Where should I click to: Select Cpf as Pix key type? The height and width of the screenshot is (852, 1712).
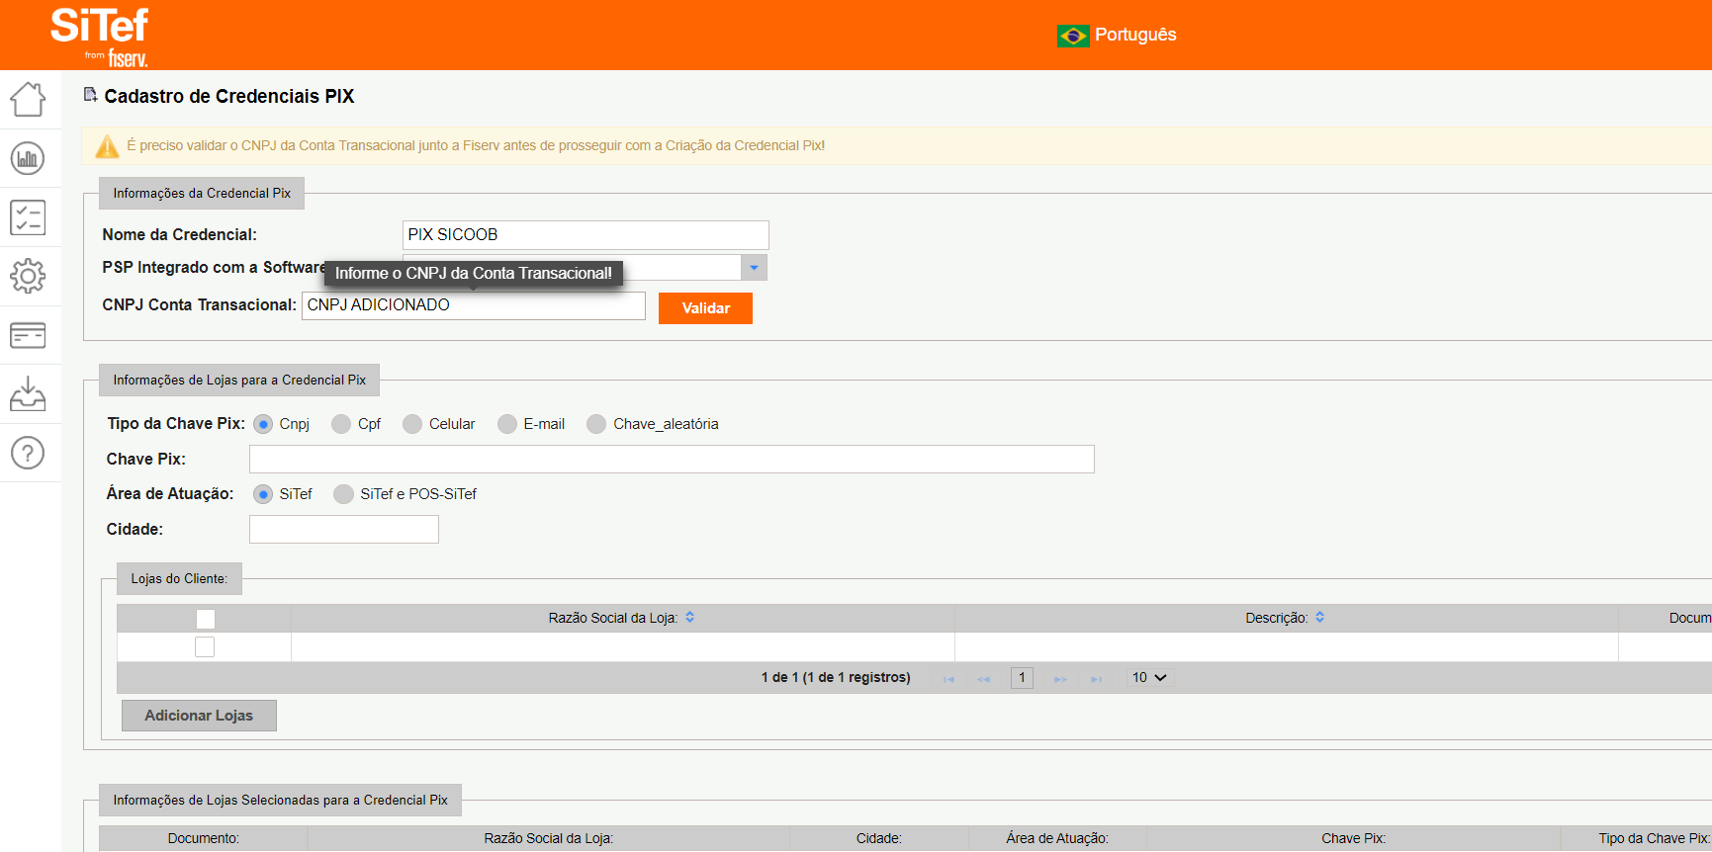point(341,424)
